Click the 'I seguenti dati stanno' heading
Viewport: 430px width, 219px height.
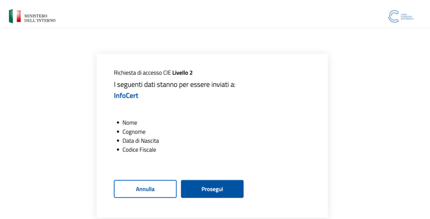coord(174,85)
